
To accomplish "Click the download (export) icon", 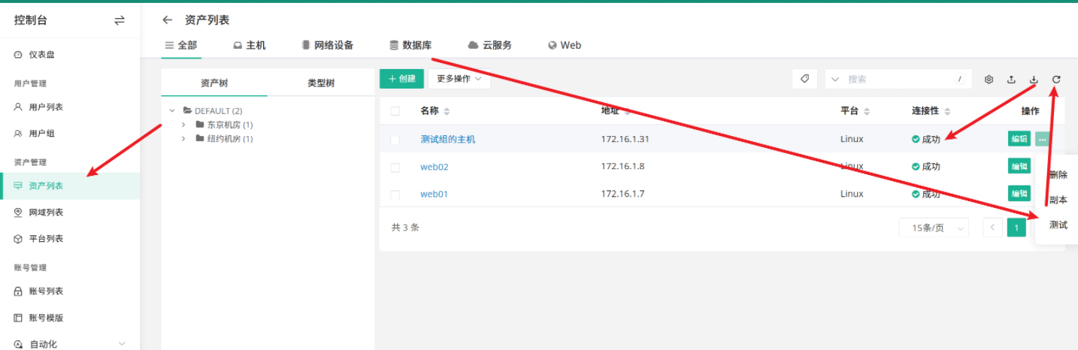I will [x=1034, y=80].
